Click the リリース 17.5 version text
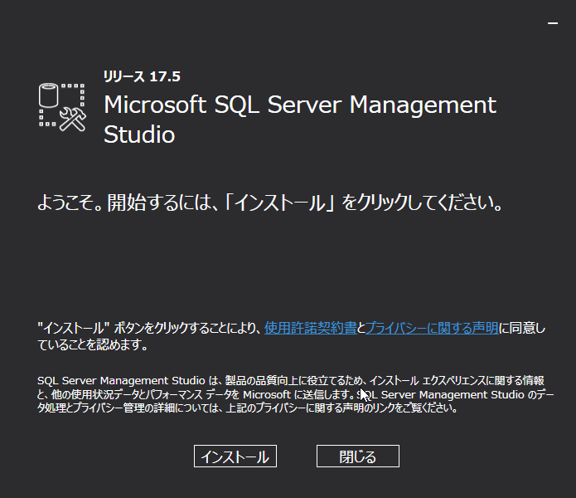The width and height of the screenshot is (576, 498). click(x=142, y=76)
